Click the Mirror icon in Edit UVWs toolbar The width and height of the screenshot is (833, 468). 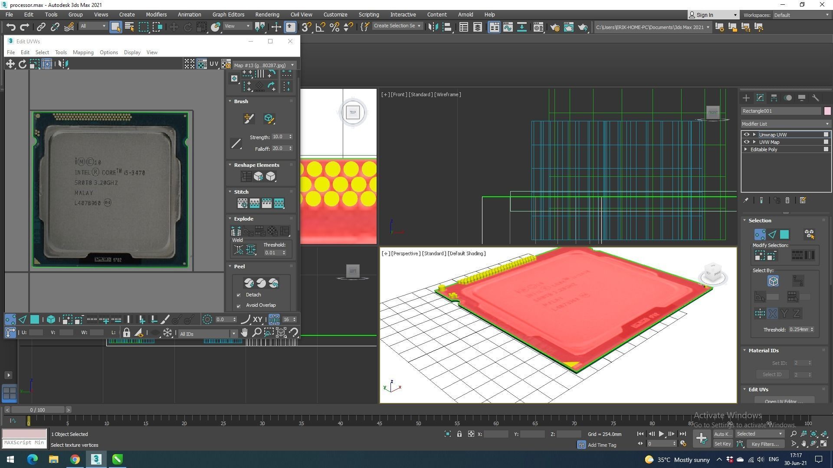pos(63,64)
